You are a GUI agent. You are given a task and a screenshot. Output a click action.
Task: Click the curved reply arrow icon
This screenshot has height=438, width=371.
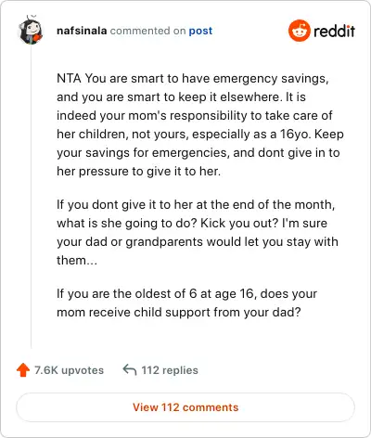click(x=130, y=370)
